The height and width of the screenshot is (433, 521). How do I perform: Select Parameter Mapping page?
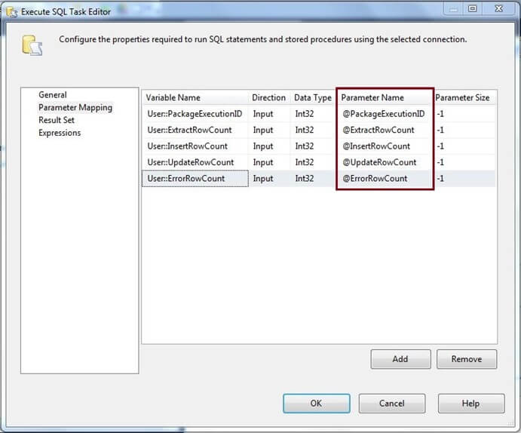click(75, 108)
